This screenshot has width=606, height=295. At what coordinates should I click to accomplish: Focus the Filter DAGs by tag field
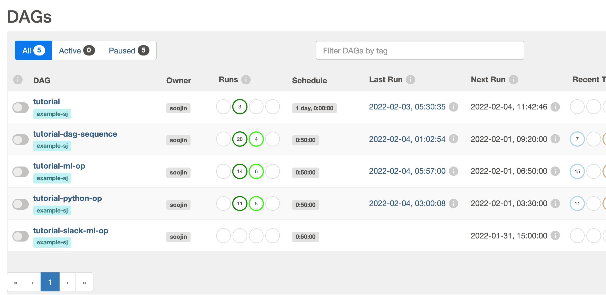(420, 51)
